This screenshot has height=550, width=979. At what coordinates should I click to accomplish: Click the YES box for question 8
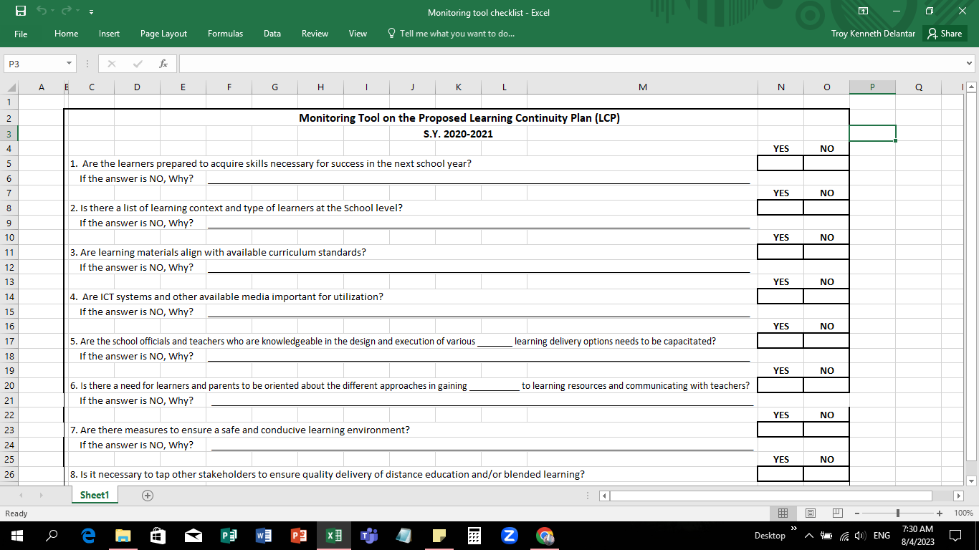pos(780,474)
